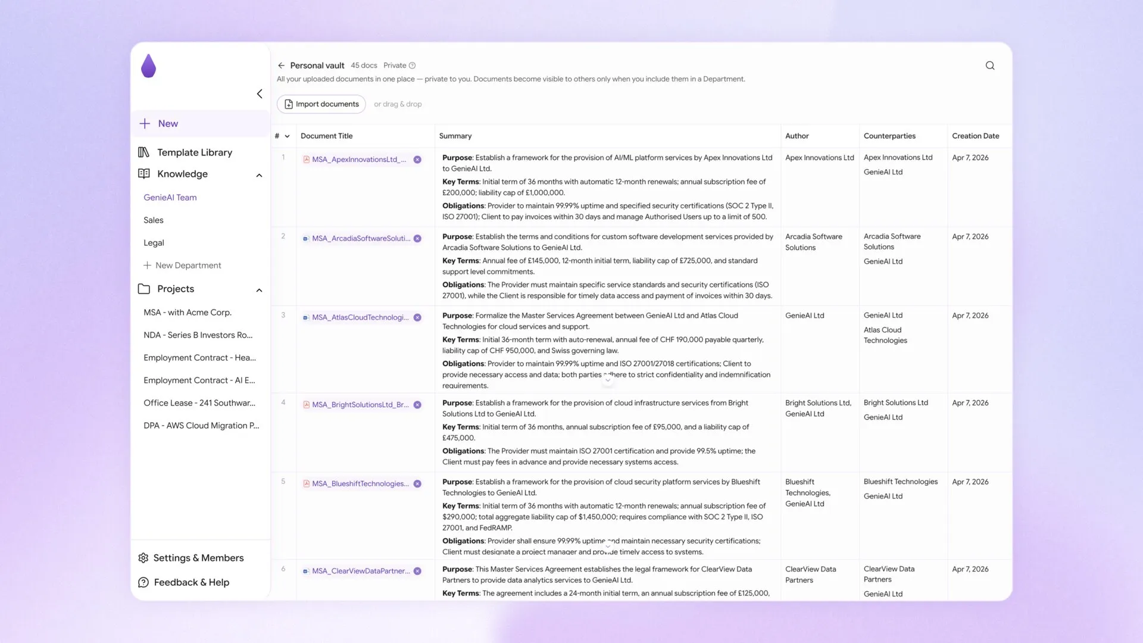1143x643 pixels.
Task: Collapse the Knowledge section chevron
Action: pos(259,175)
